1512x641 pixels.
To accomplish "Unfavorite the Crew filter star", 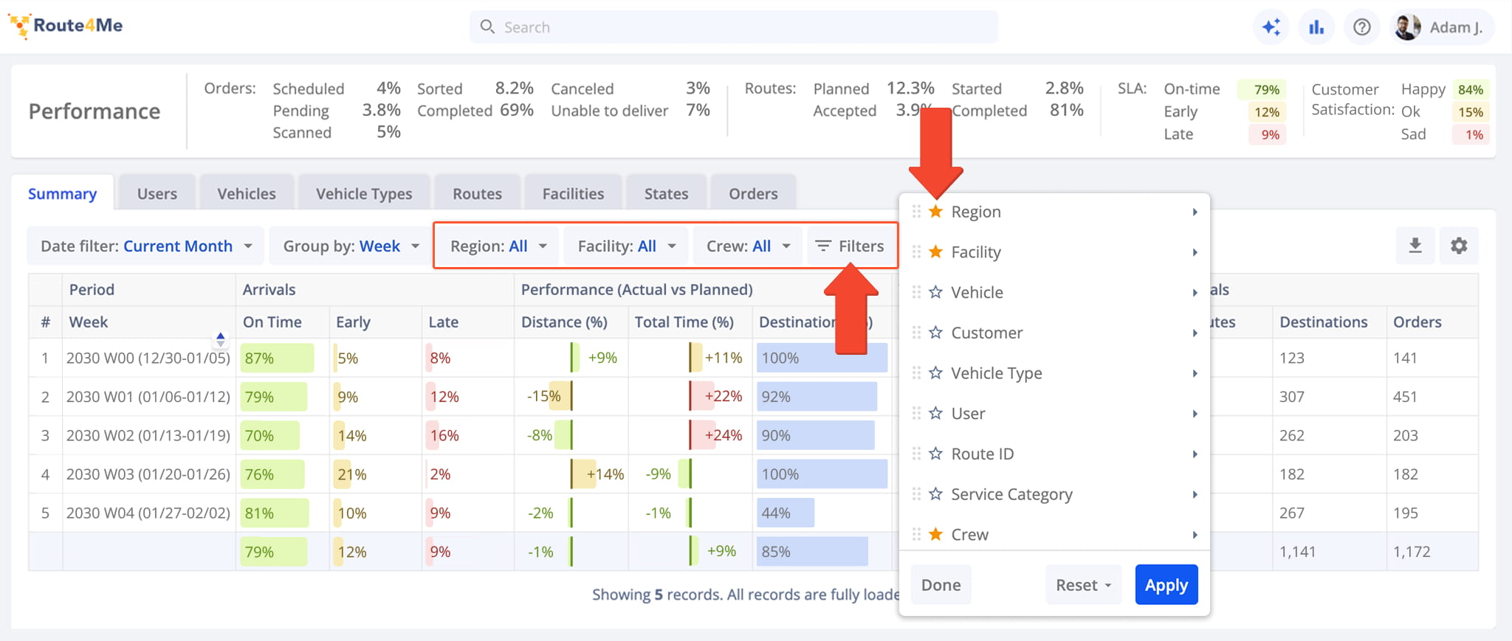I will (x=935, y=534).
